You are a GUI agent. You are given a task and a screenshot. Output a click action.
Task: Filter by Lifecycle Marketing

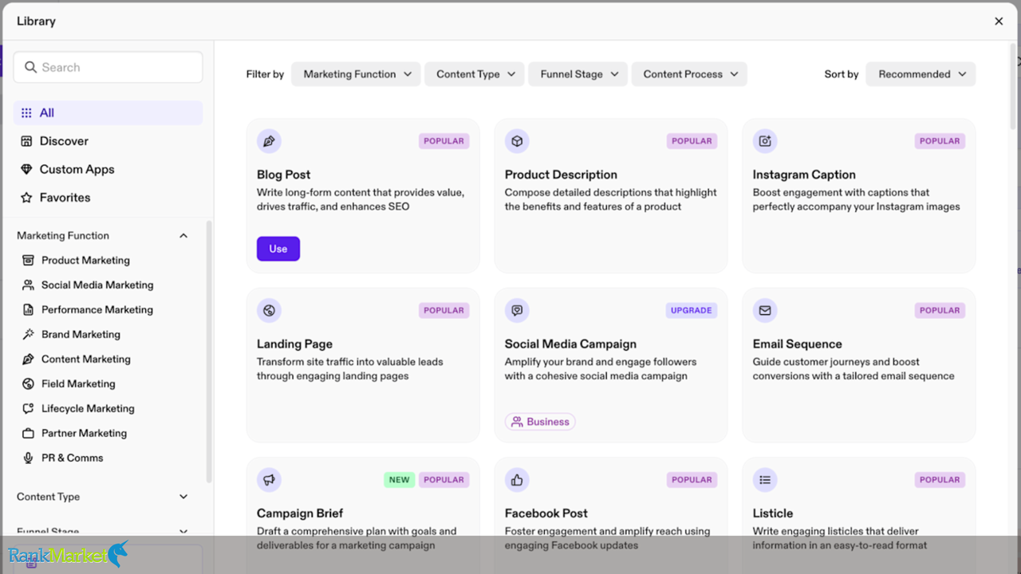(88, 408)
